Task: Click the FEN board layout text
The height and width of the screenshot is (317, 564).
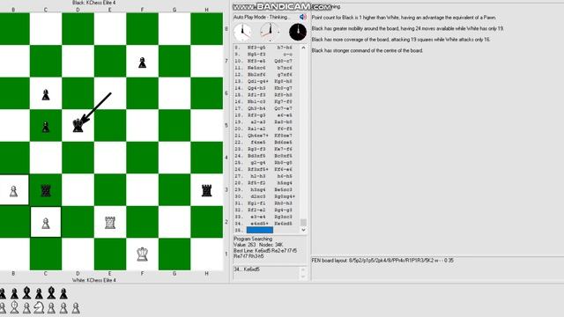Action: pos(382,261)
